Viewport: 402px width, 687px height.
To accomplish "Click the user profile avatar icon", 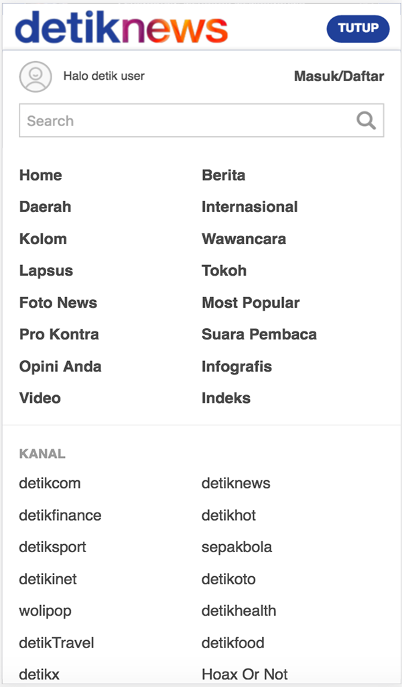I will (x=36, y=76).
